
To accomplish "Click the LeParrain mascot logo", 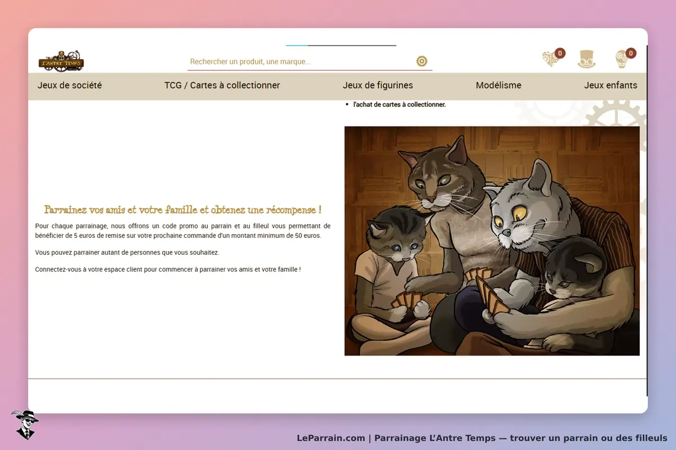I will click(24, 425).
